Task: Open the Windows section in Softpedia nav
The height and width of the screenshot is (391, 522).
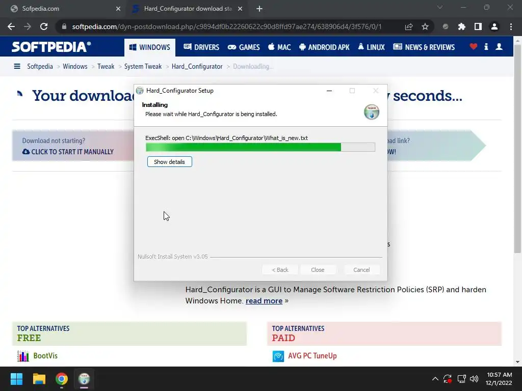Action: click(x=150, y=47)
